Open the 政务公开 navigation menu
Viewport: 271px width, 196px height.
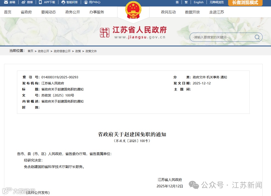pyautogui.click(x=72, y=12)
